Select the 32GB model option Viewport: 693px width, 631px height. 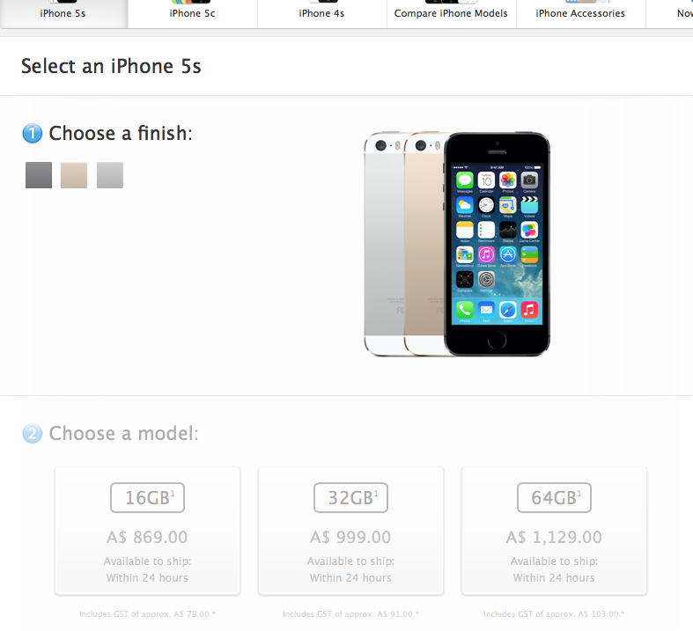click(x=351, y=531)
